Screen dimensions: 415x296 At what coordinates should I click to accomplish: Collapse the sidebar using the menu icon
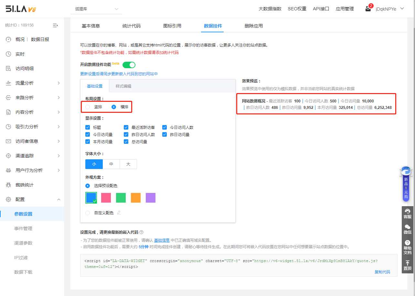pyautogui.click(x=55, y=25)
